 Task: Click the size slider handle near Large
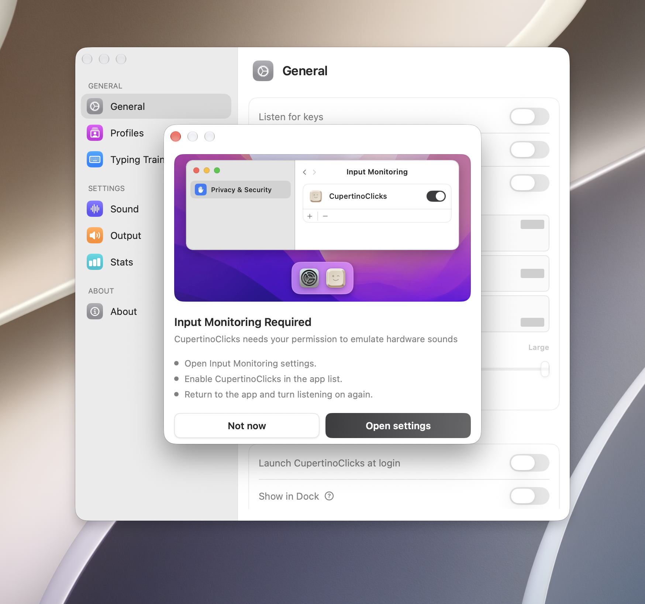[545, 369]
